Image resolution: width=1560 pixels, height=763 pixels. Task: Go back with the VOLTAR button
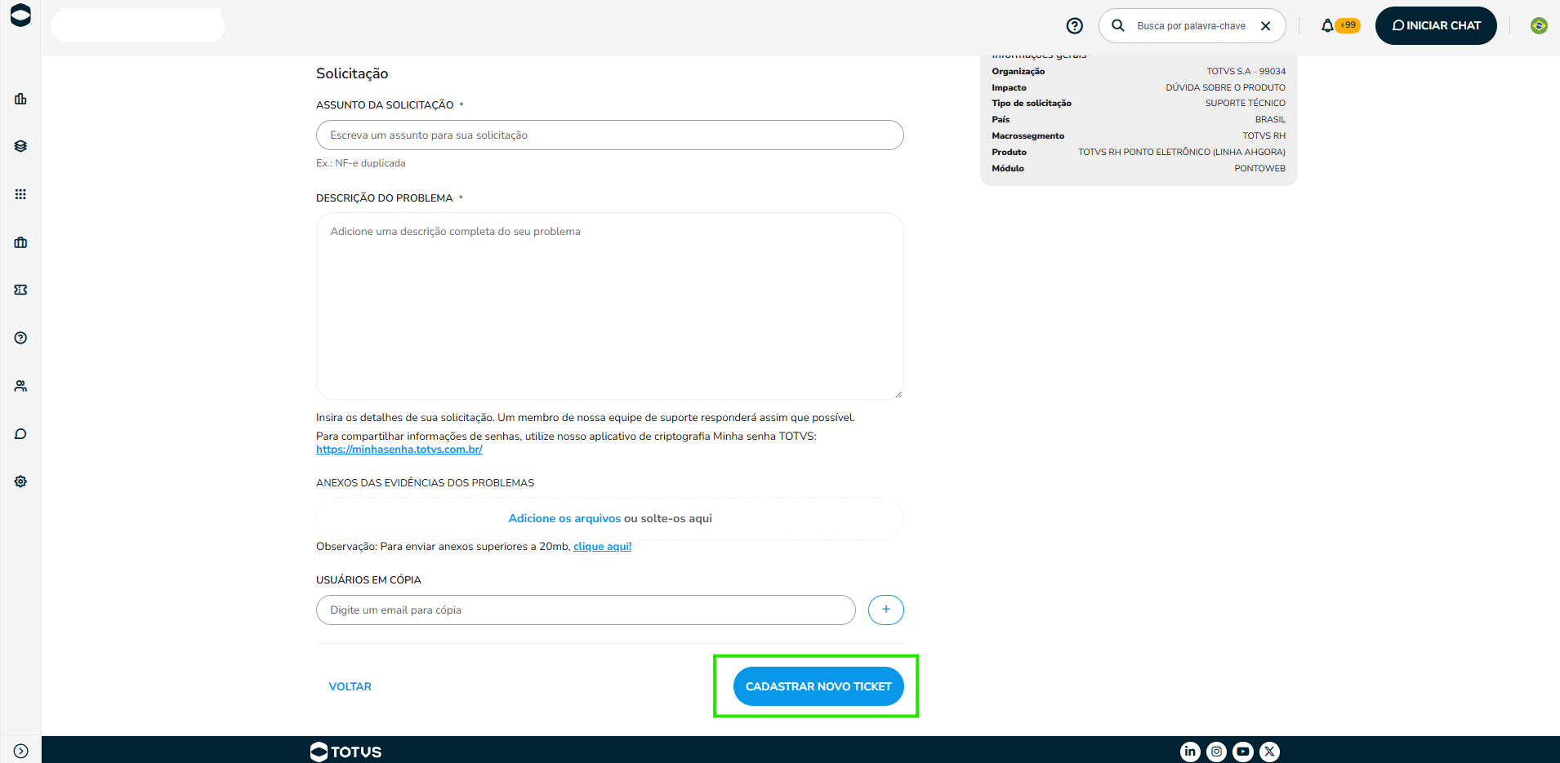(350, 686)
